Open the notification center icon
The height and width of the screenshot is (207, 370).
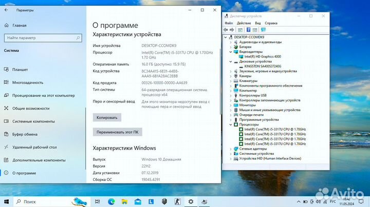[x=361, y=201]
